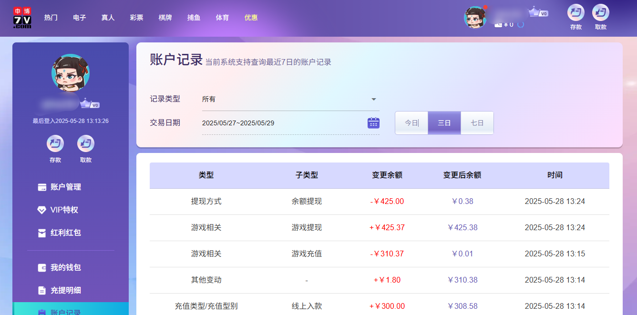Image resolution: width=637 pixels, height=315 pixels.
Task: Open the 体育 menu in top navigation
Action: pyautogui.click(x=222, y=18)
